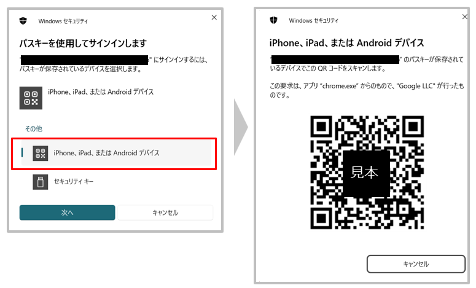This screenshot has height=288, width=476.
Task: Click the small QR icon in the highlighted row
Action: tap(41, 154)
